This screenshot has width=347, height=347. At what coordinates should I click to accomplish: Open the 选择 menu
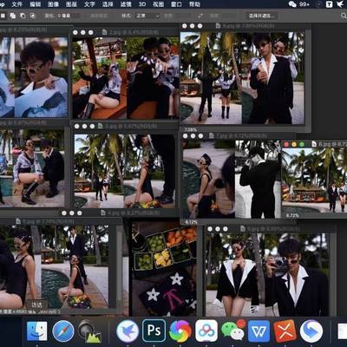click(108, 4)
